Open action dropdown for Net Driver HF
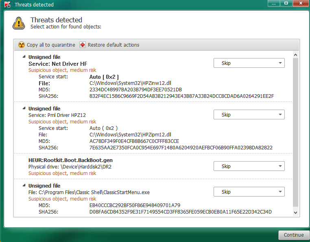The image size is (310, 242). pyautogui.click(x=249, y=63)
